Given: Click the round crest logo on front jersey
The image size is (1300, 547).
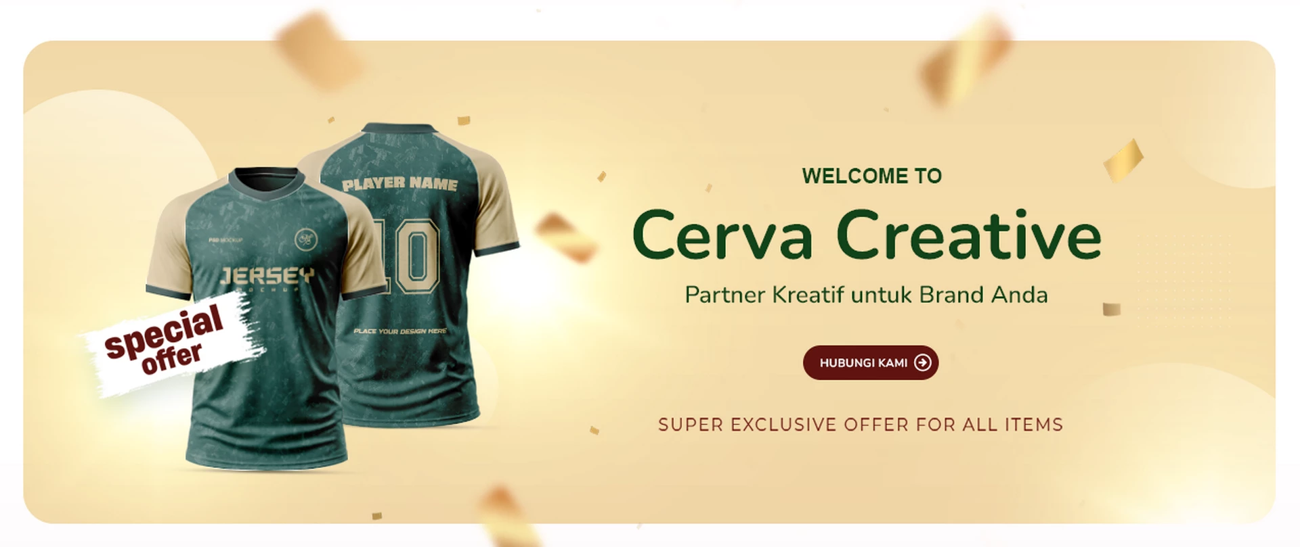Looking at the screenshot, I should click(304, 239).
